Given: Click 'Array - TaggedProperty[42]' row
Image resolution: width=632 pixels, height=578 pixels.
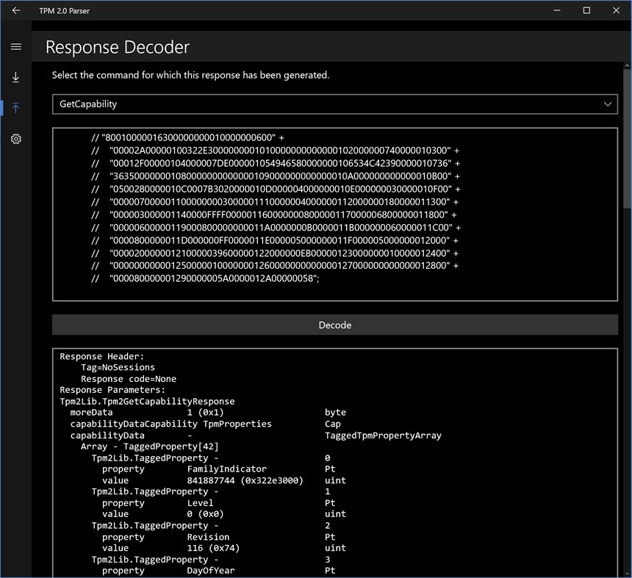Looking at the screenshot, I should pos(149,447).
